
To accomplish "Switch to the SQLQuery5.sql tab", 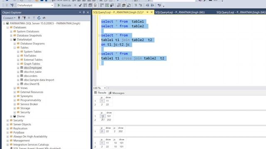I will tap(118, 12).
